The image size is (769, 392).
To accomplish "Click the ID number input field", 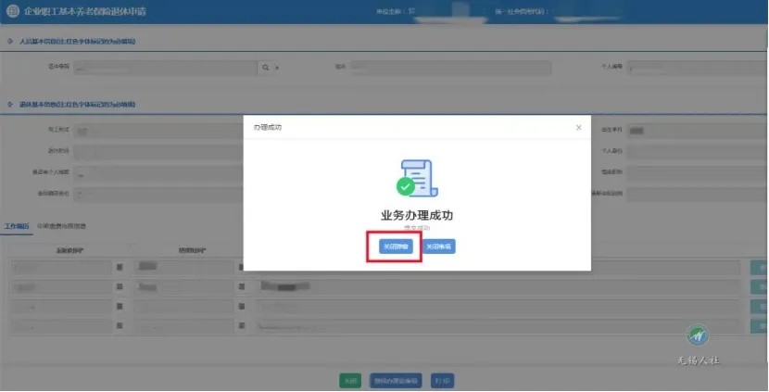I will (167, 68).
